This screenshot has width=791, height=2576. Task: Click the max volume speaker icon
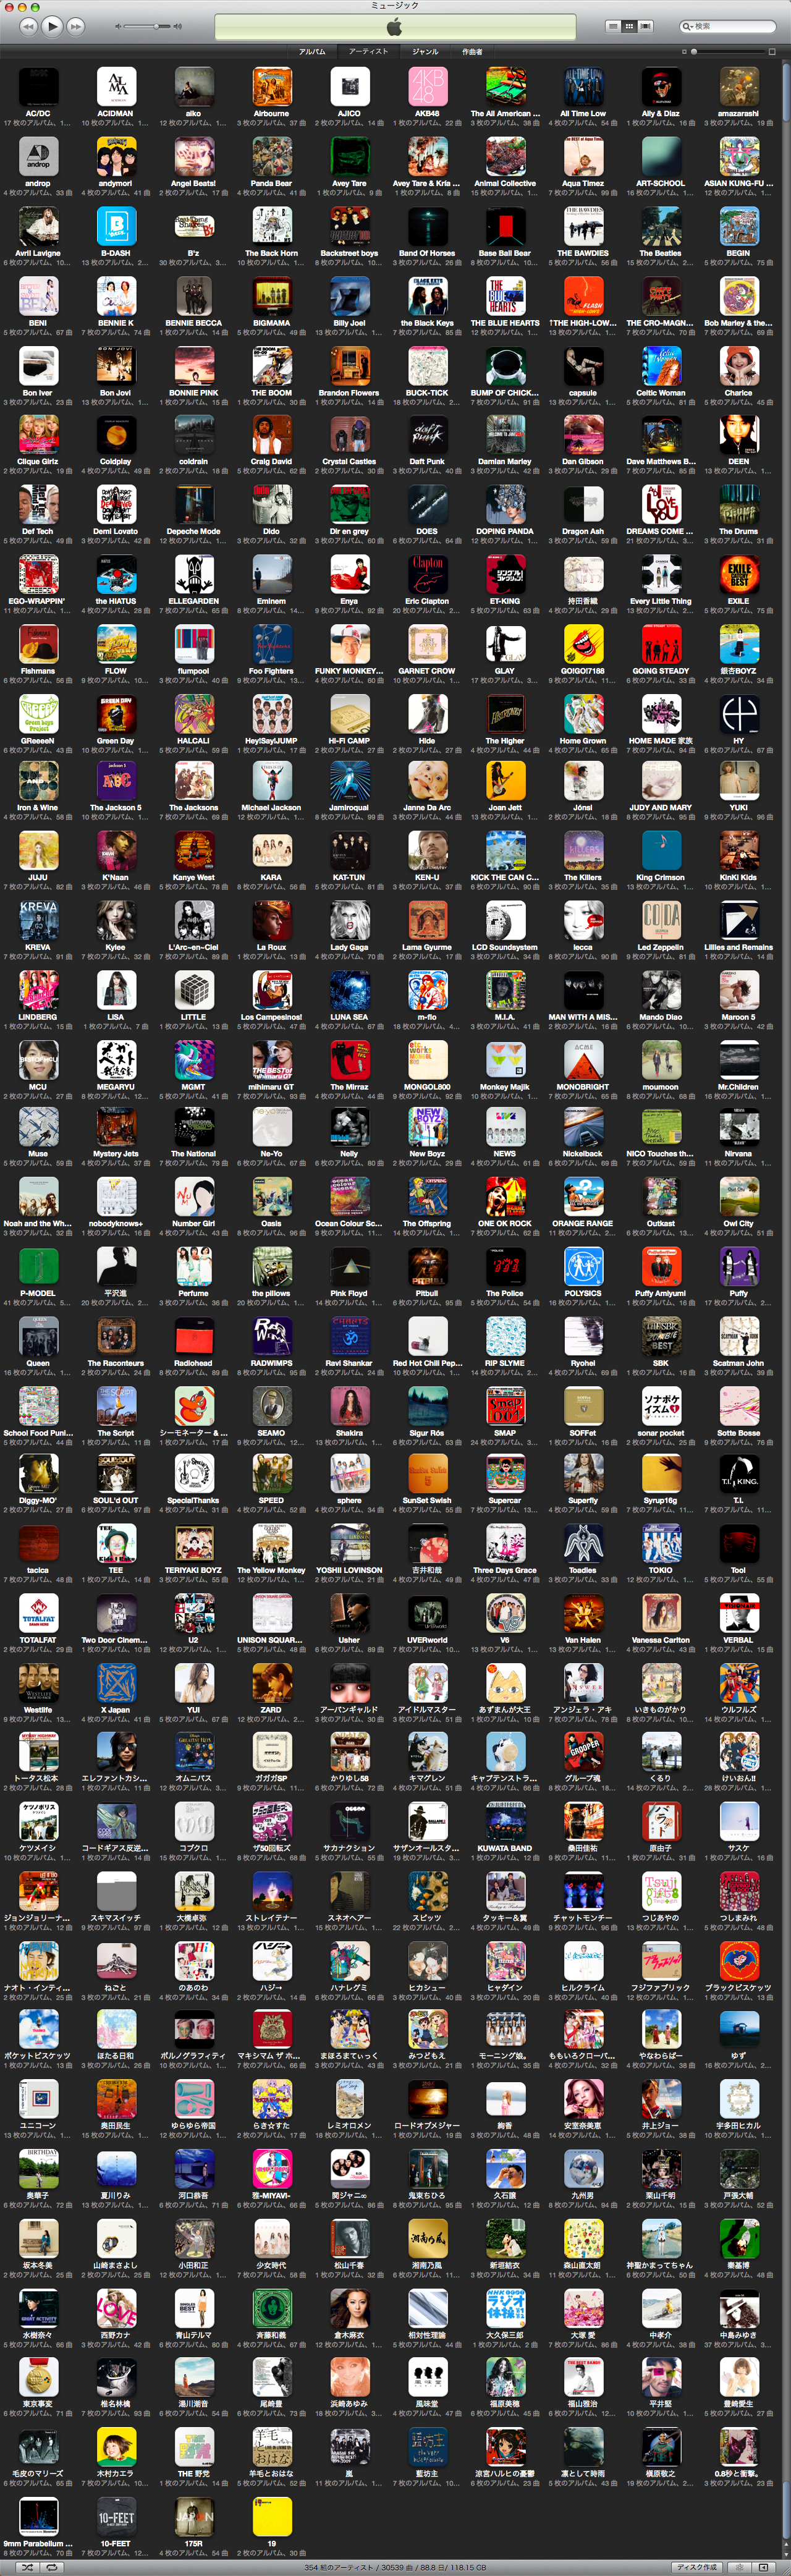178,26
